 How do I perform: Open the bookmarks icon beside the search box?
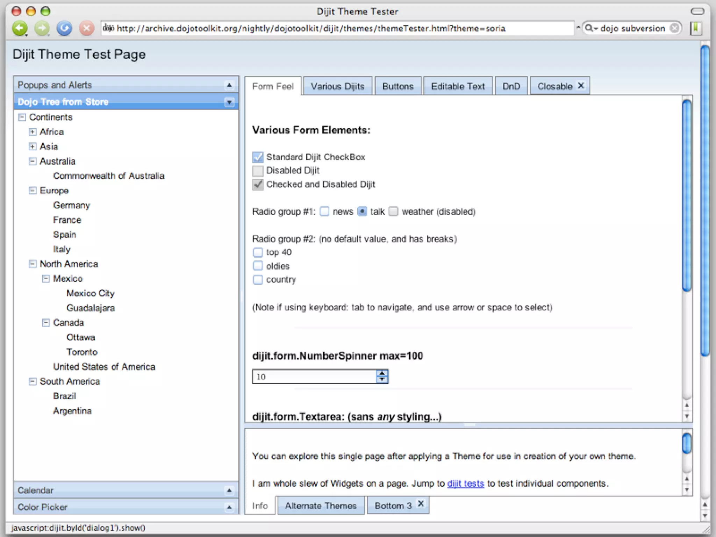coord(696,28)
